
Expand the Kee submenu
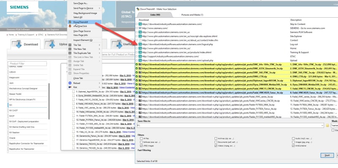[x=99, y=87]
